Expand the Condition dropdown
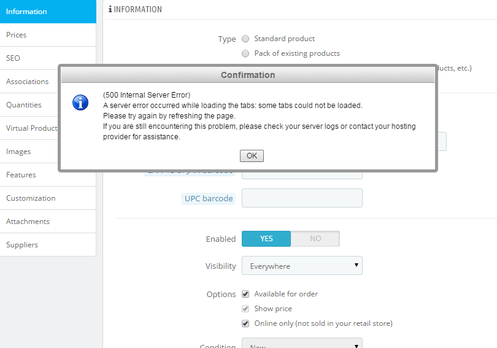497x348 pixels. (302, 343)
